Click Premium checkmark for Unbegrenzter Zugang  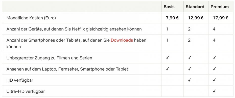point(214,58)
